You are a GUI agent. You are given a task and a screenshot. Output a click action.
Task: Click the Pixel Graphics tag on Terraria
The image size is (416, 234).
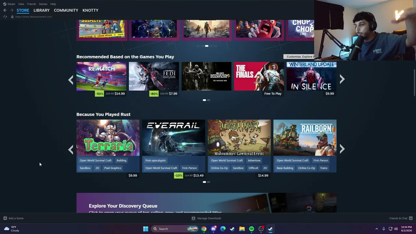coord(113,168)
